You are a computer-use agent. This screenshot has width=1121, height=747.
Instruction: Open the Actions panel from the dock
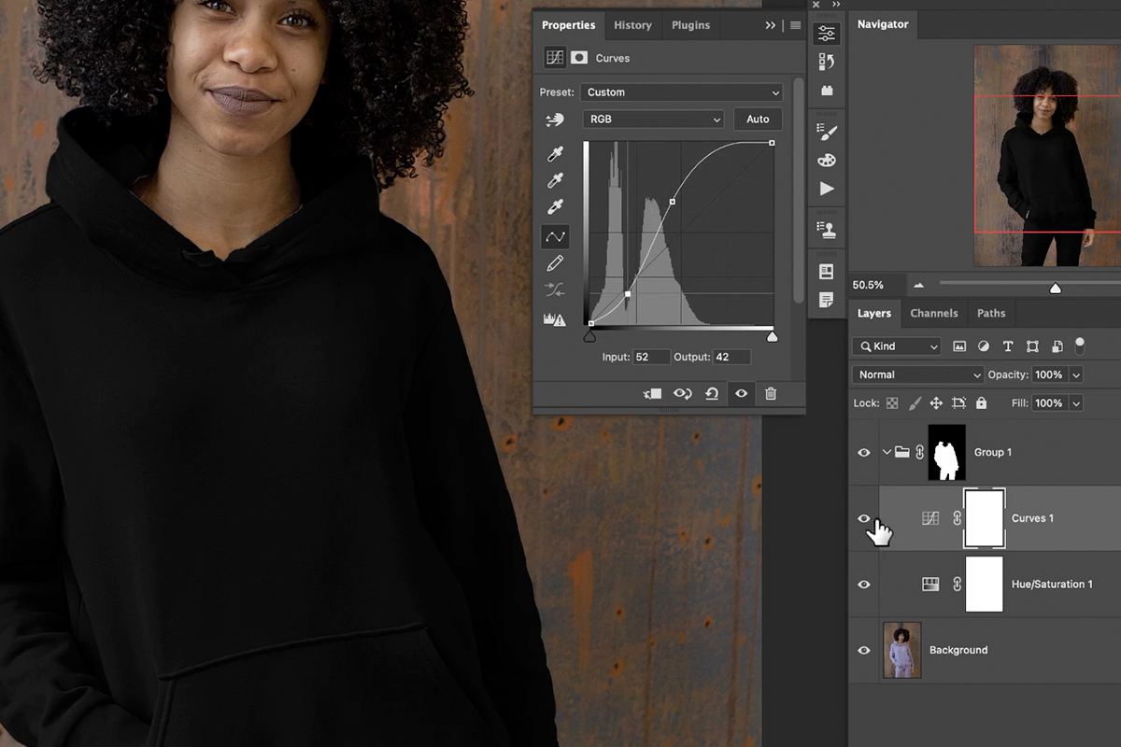[x=827, y=189]
